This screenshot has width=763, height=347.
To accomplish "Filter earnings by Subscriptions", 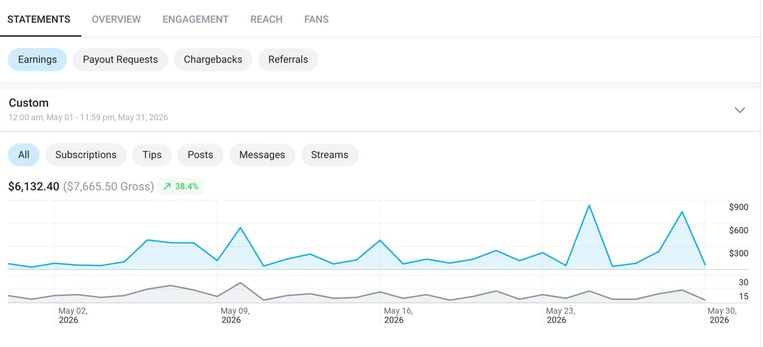I will point(86,155).
